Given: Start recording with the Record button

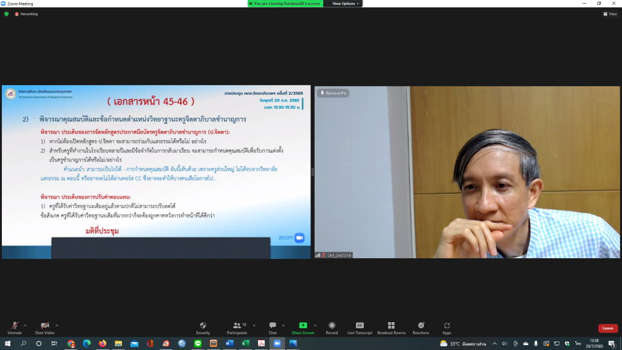Looking at the screenshot, I should pos(332,328).
